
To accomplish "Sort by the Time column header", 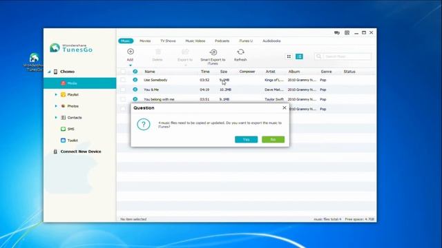I will pyautogui.click(x=205, y=72).
